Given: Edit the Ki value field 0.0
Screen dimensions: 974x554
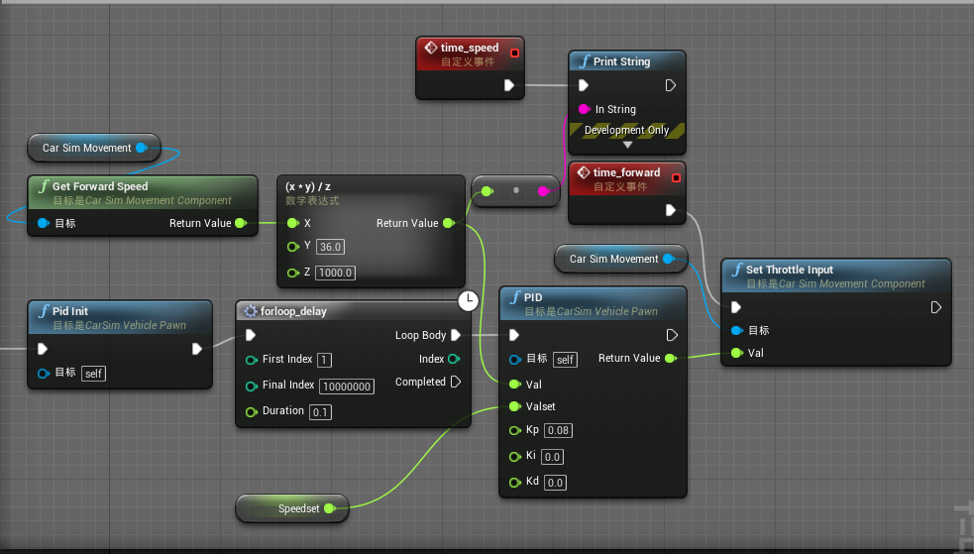Looking at the screenshot, I should tap(552, 457).
